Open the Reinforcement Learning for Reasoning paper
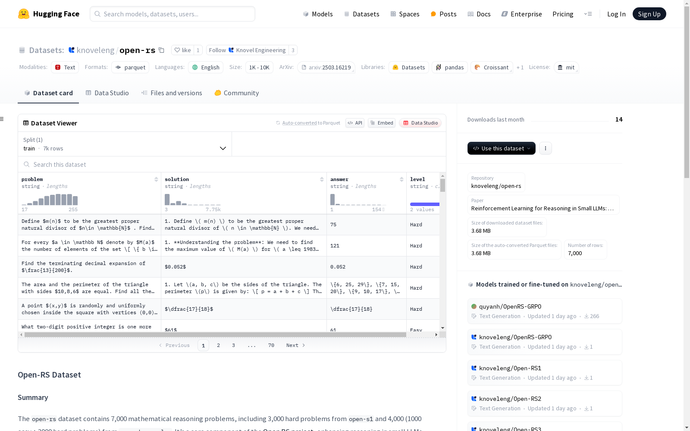This screenshot has width=690, height=431. pos(543,208)
